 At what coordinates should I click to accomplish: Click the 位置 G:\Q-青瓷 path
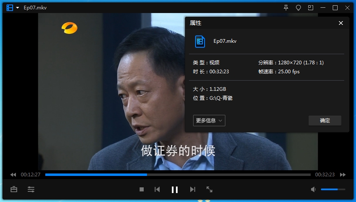(x=213, y=98)
